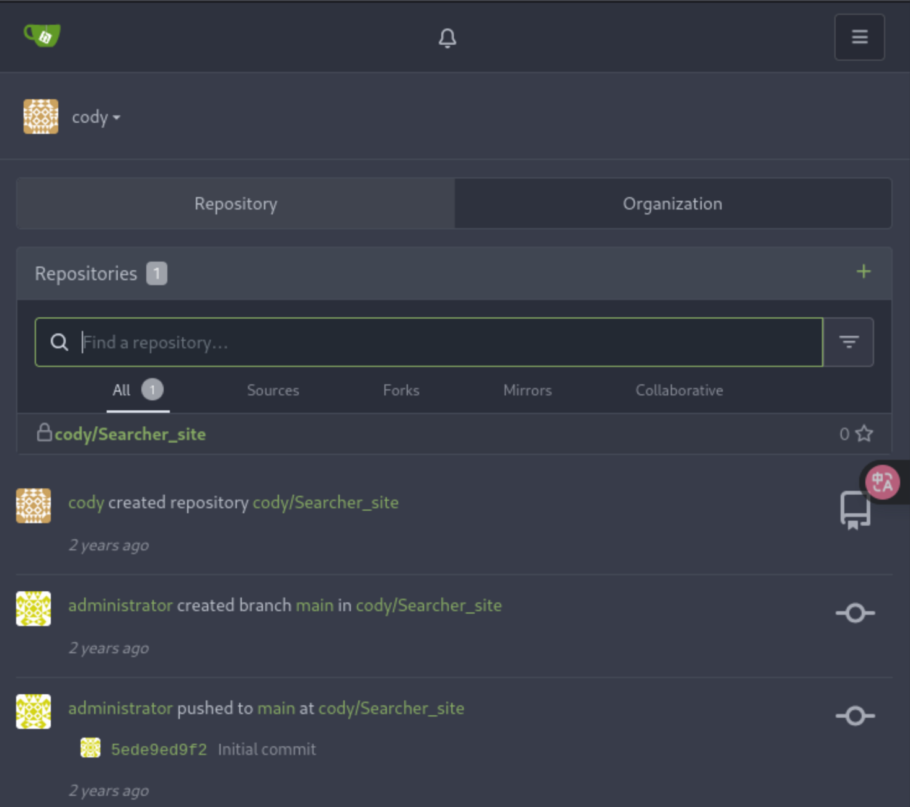Click the plus icon to add a repository
Viewport: 910px width, 807px height.
coord(863,271)
